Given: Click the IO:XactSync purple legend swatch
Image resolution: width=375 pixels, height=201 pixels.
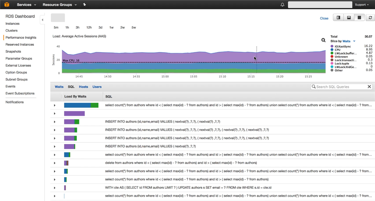Looking at the screenshot, I should tap(332, 46).
